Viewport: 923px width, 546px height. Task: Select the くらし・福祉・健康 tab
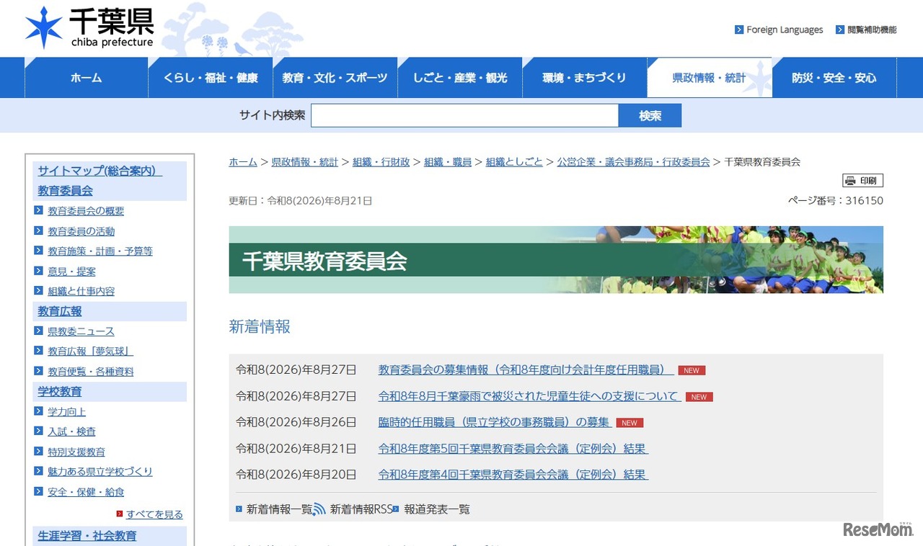(210, 78)
